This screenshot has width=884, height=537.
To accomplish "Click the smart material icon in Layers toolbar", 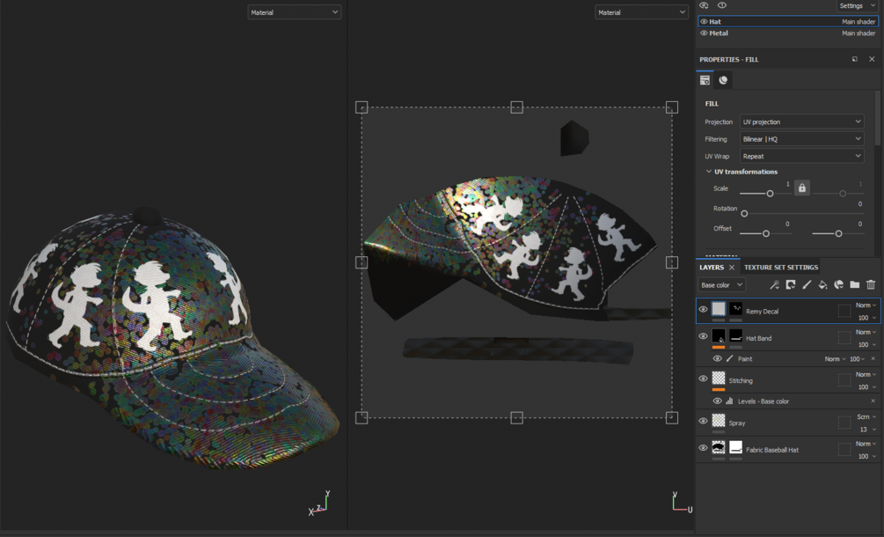I will (x=839, y=285).
